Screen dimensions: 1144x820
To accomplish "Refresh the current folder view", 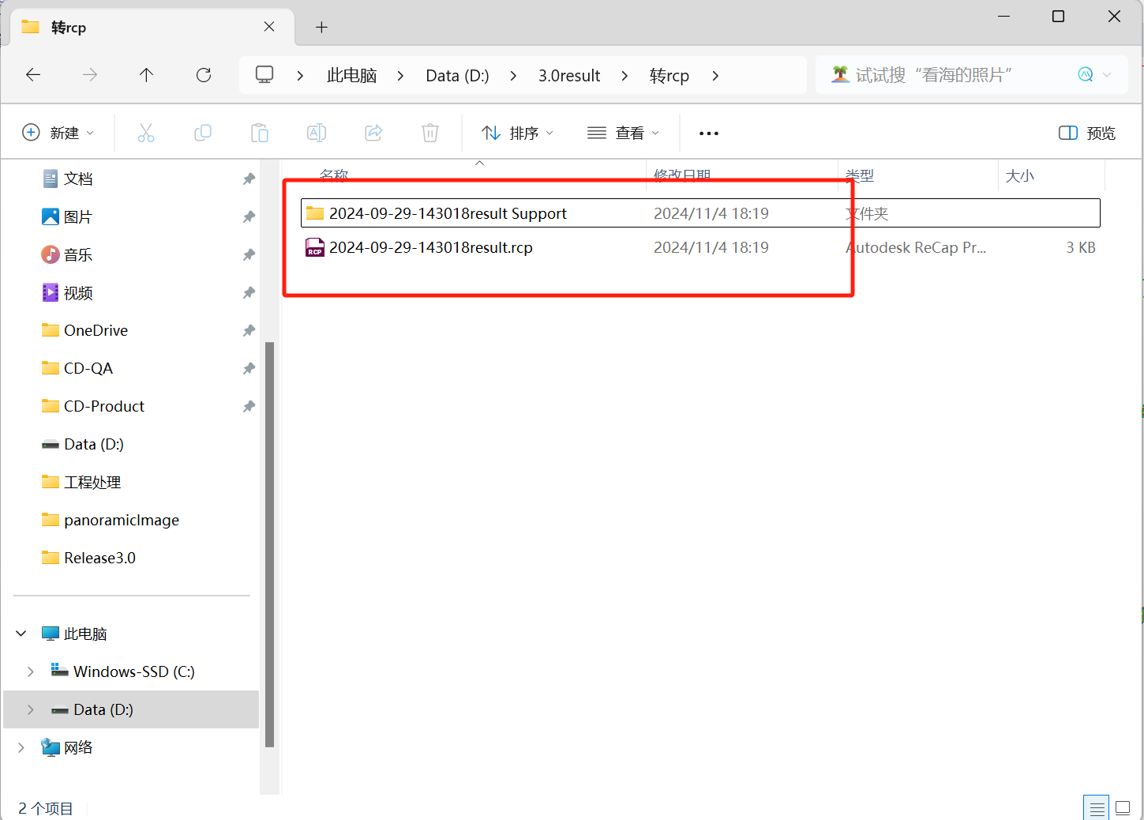I will [x=204, y=75].
